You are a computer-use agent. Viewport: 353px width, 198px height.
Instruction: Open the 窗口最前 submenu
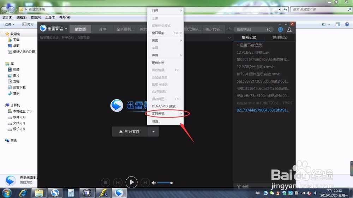click(x=166, y=33)
